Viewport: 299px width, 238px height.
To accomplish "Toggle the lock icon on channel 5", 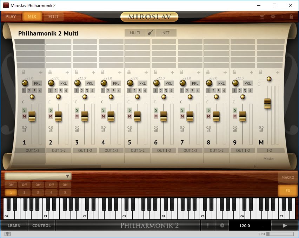I will tap(129, 72).
